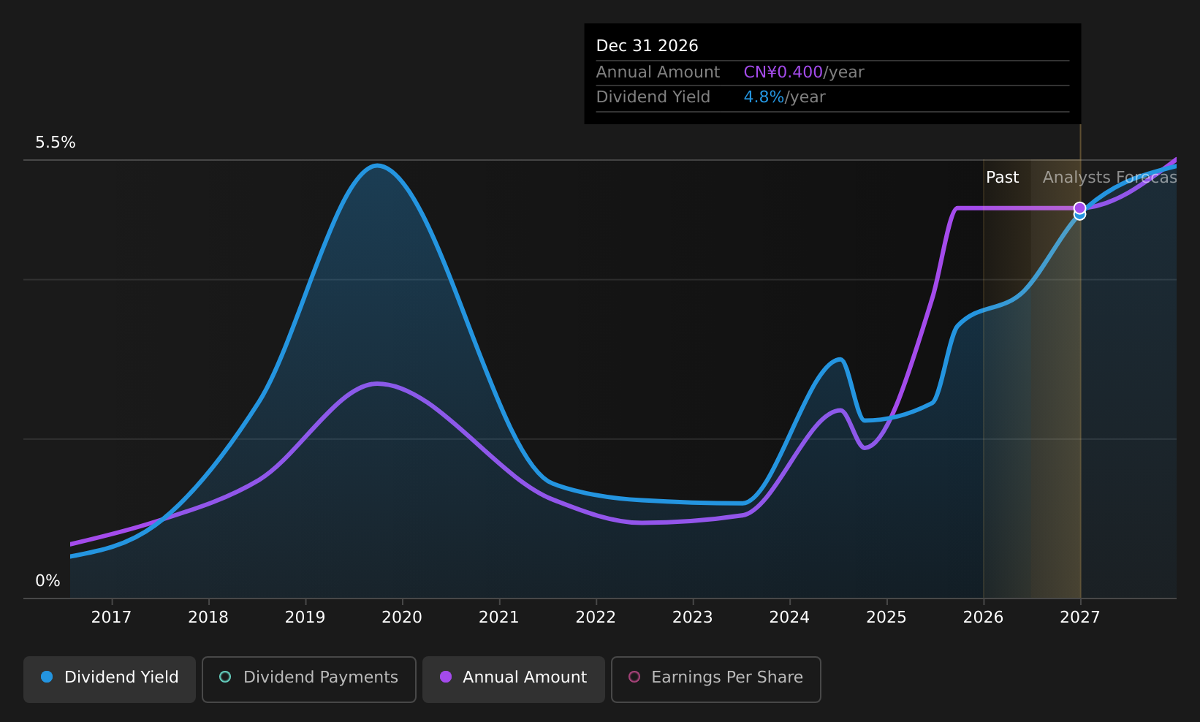Toggle the Dividend Yield series
The width and height of the screenshot is (1200, 722).
[110, 679]
